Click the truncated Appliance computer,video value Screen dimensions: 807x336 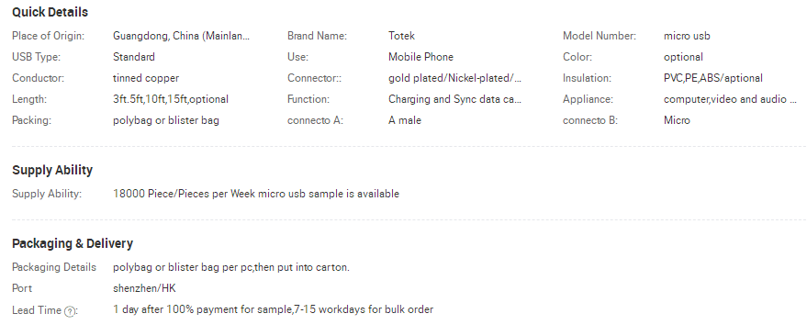click(x=730, y=99)
